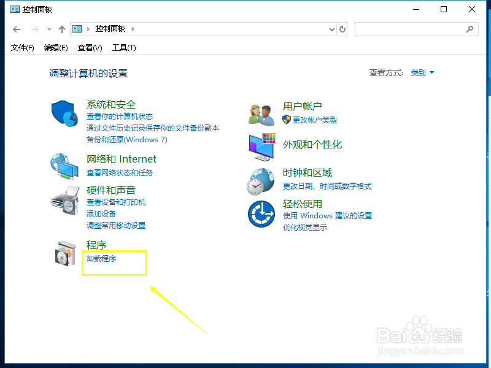
Task: Click the 用户帐户 people icon
Action: (260, 113)
